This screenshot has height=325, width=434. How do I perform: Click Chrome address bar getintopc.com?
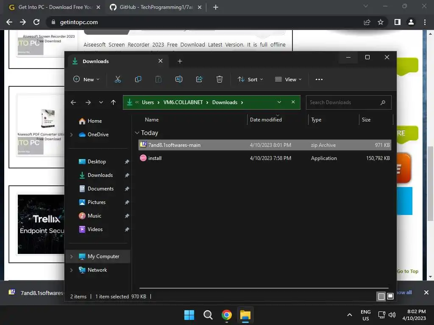79,22
